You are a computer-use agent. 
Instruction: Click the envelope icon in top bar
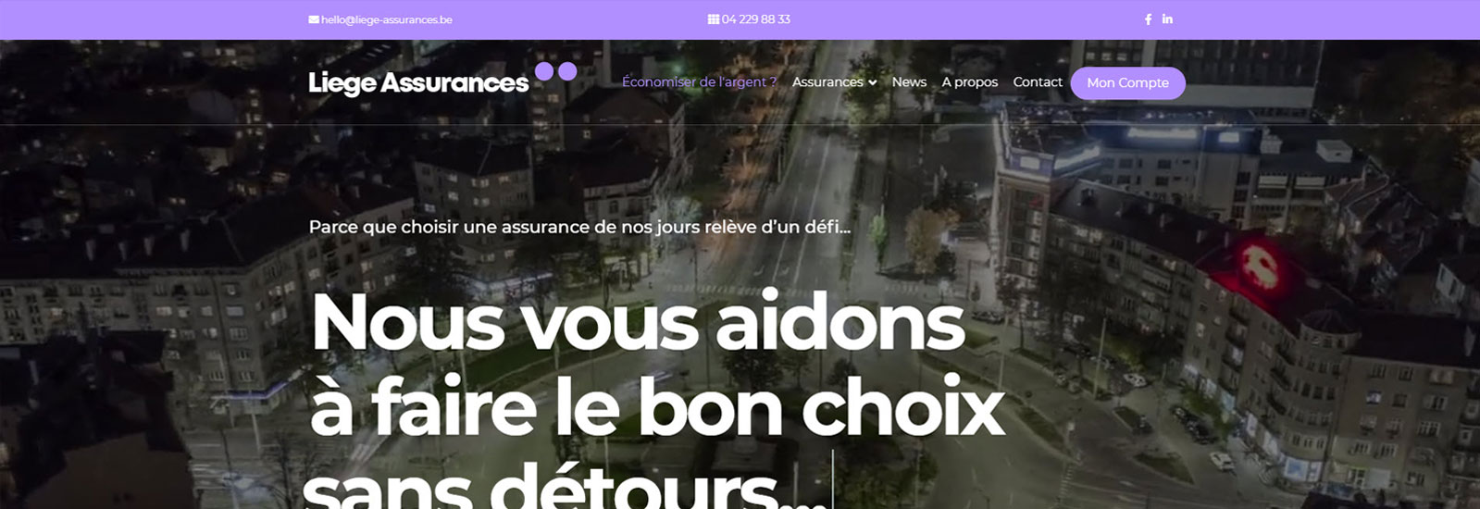click(x=314, y=19)
